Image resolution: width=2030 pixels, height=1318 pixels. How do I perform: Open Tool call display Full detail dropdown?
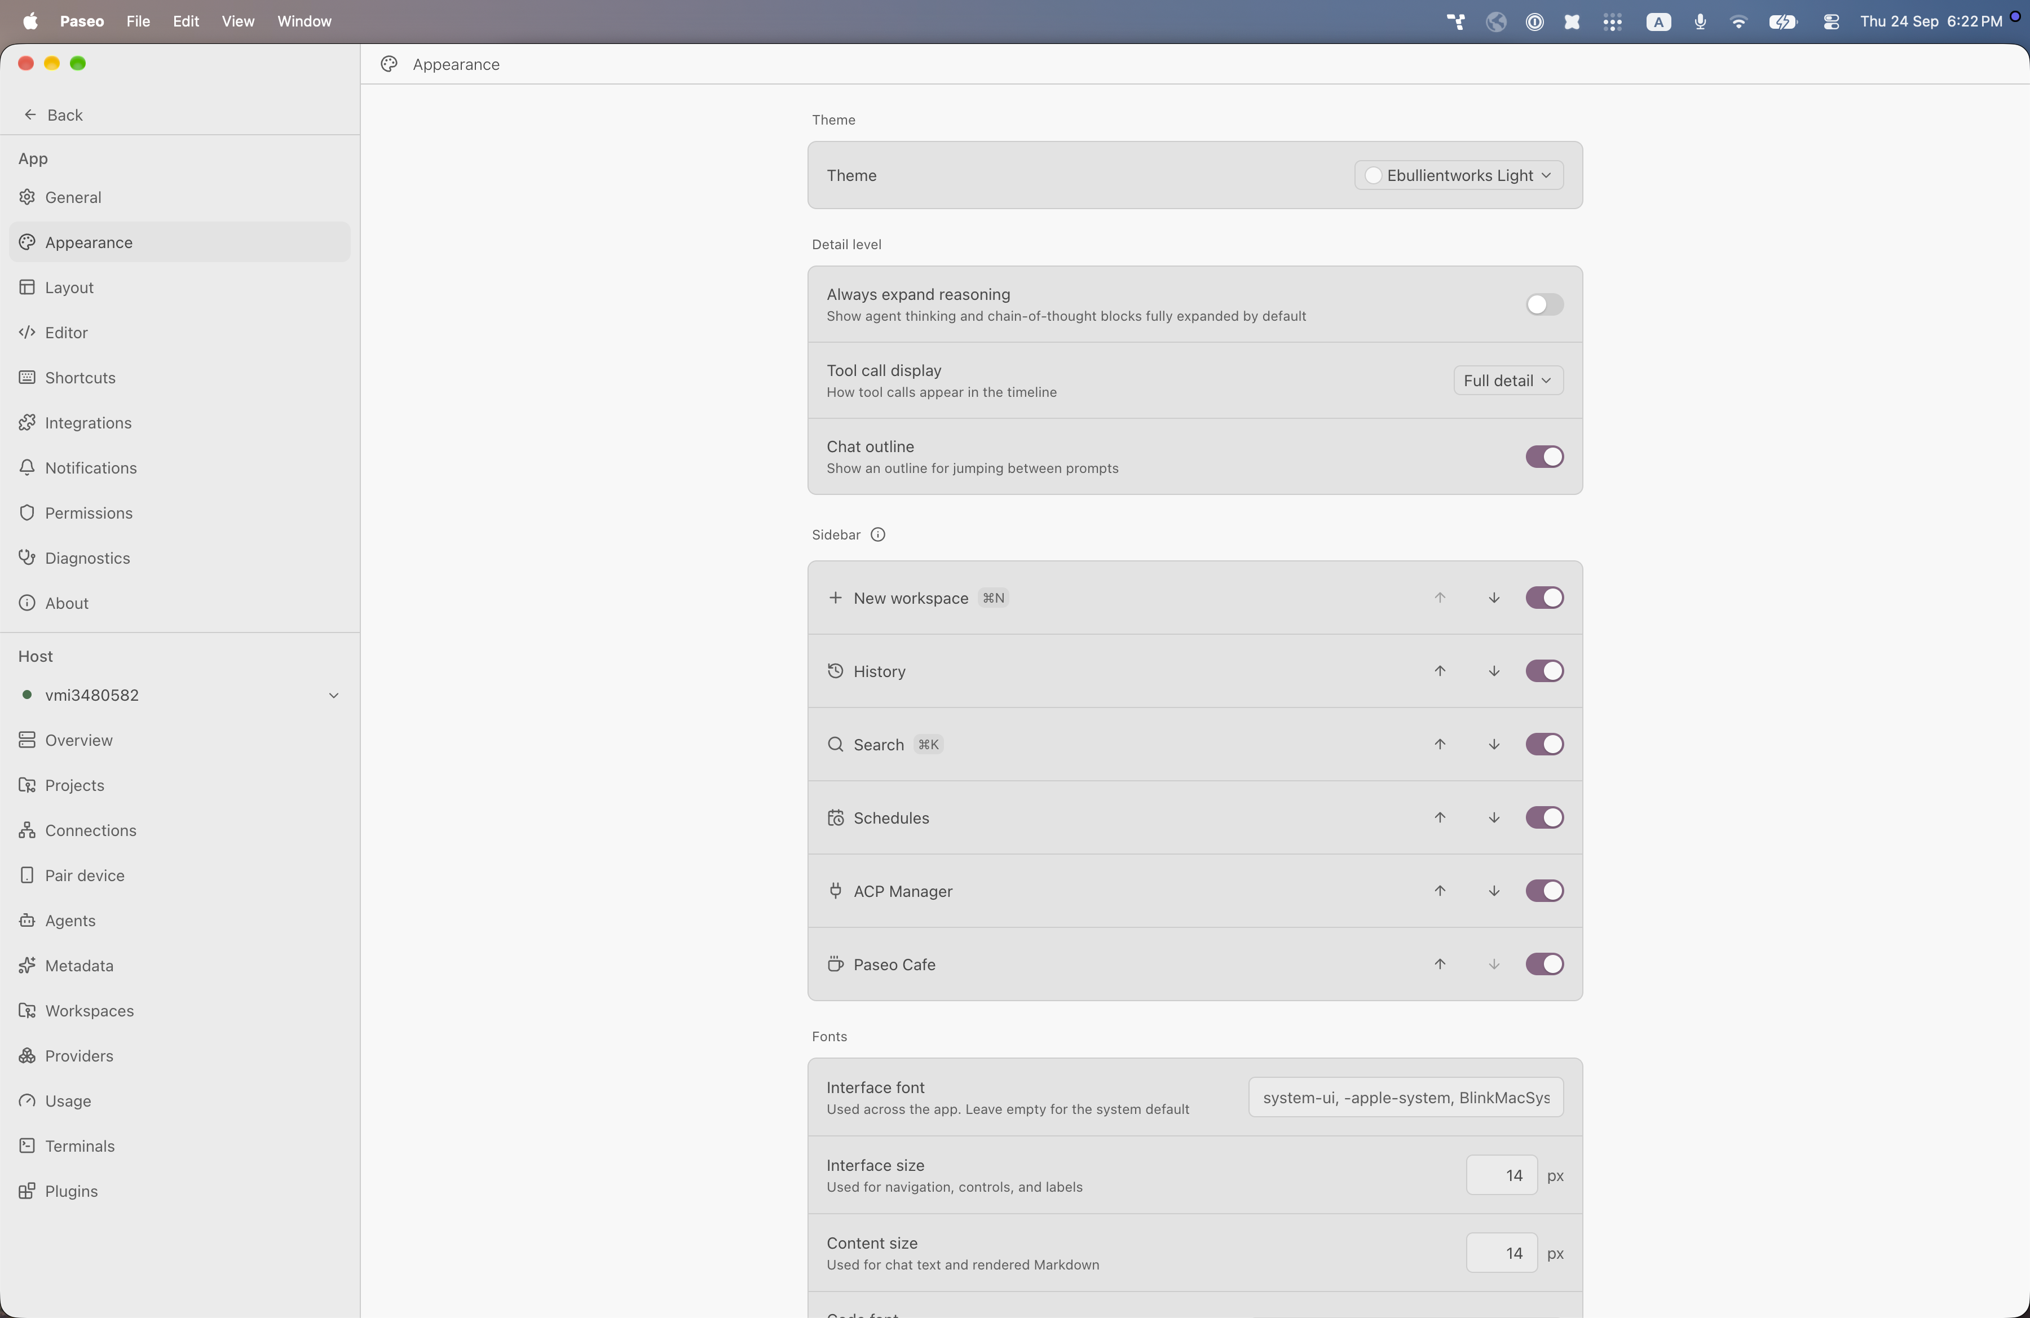[1508, 380]
